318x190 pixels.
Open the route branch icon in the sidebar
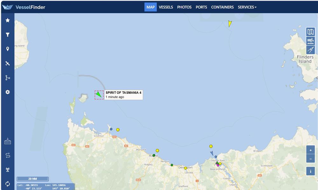point(8,78)
